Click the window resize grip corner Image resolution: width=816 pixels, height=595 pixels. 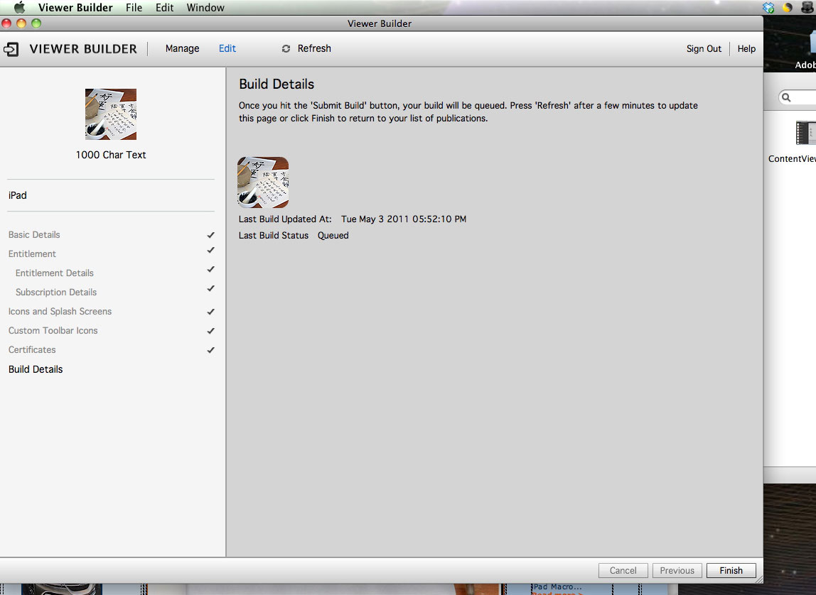coord(758,579)
